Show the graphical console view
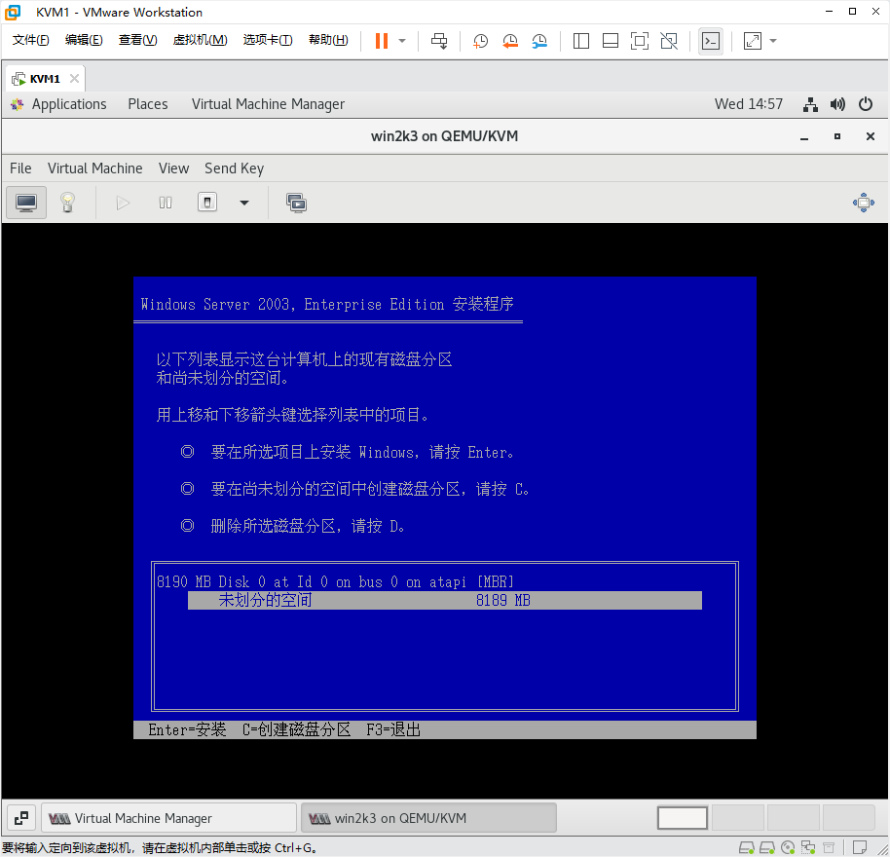Image resolution: width=890 pixels, height=857 pixels. [26, 203]
